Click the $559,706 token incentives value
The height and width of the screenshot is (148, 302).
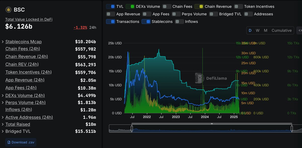86,72
